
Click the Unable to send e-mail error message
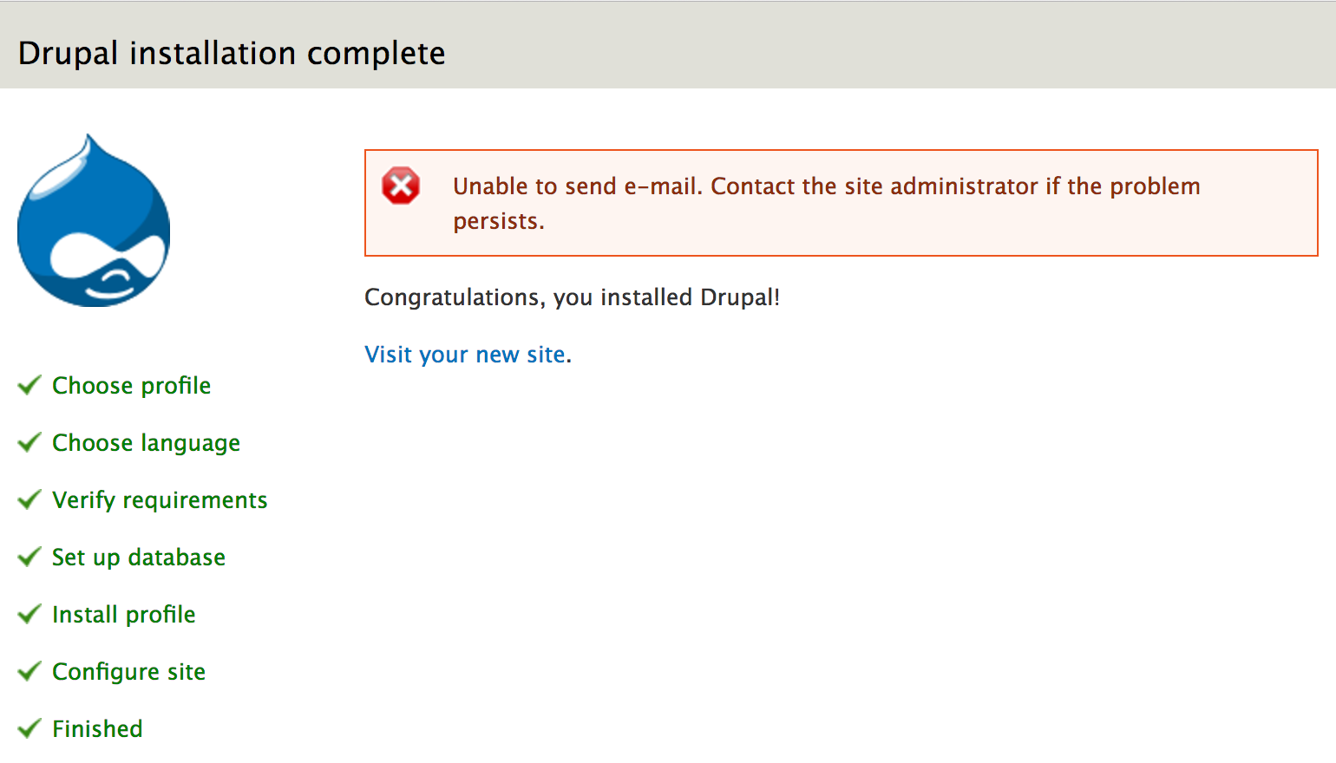point(824,203)
